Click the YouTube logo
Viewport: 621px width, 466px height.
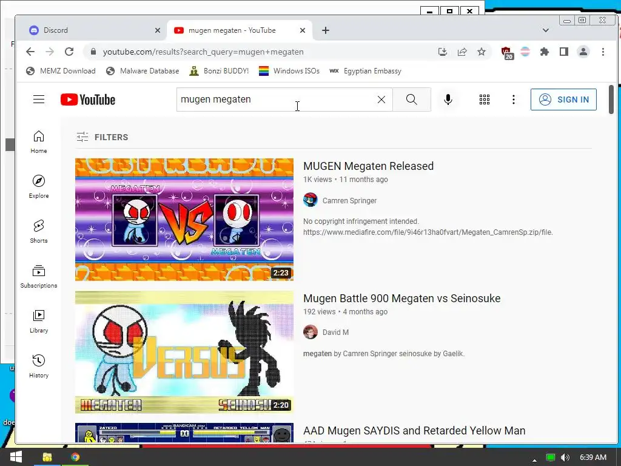pos(88,100)
